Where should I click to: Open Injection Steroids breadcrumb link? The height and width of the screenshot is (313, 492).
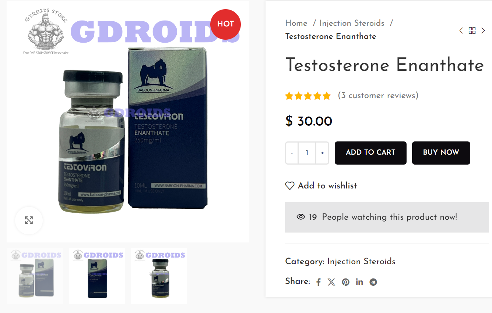[x=352, y=23]
